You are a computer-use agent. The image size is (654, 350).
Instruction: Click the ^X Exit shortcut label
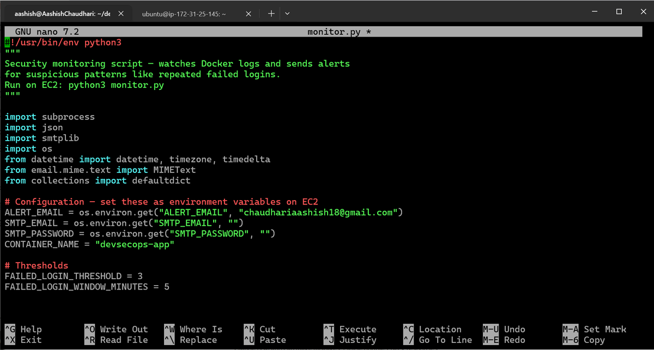pos(23,340)
